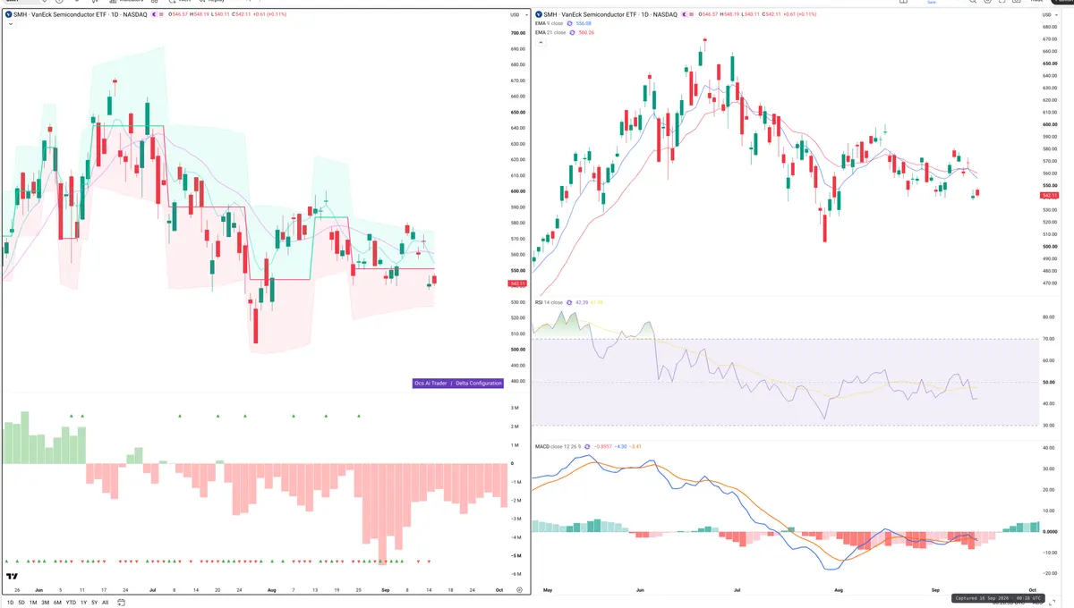Select the 1M time range
The width and height of the screenshot is (1074, 608).
point(33,603)
